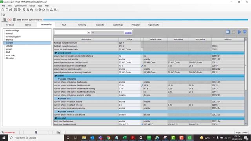Image resolution: width=251 pixels, height=141 pixels.
Task: Open Settings gear on the taskbar
Action: [x=141, y=137]
